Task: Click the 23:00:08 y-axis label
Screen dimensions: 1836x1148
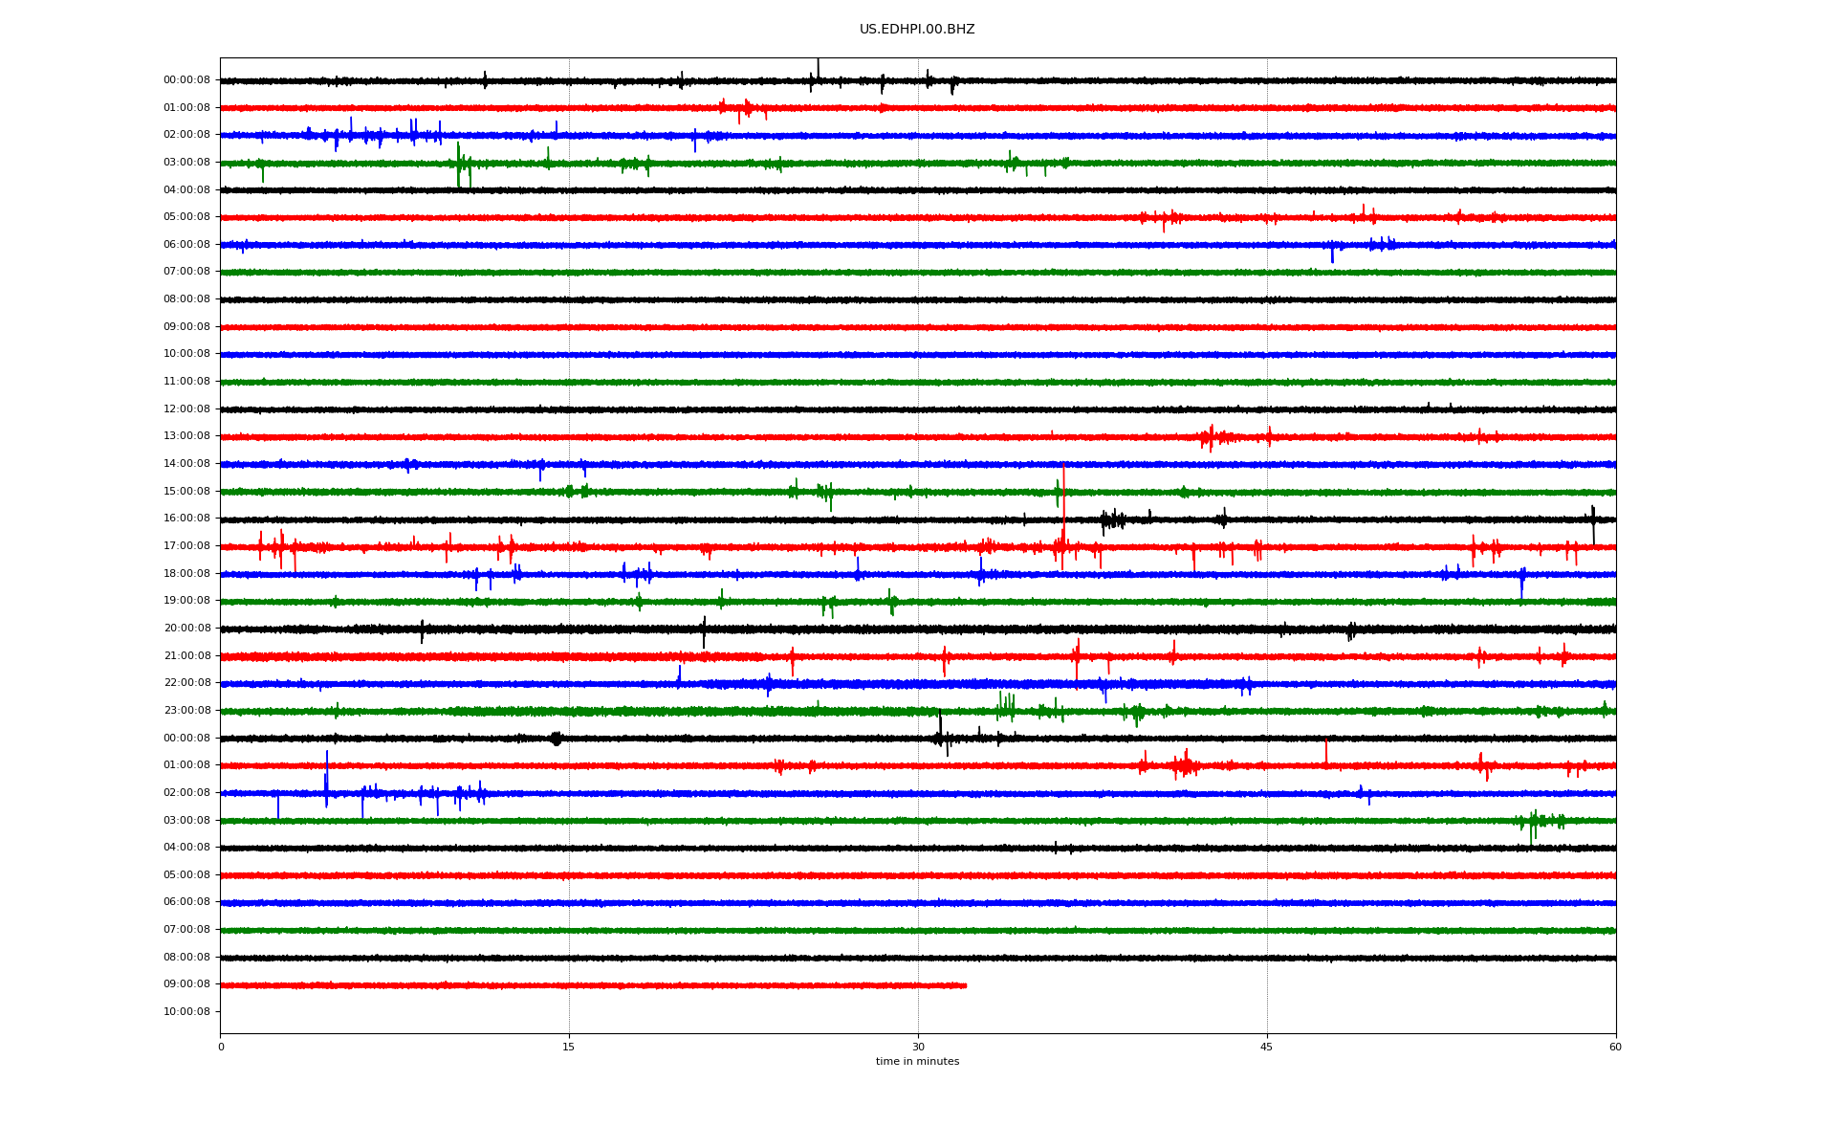Action: click(x=186, y=711)
